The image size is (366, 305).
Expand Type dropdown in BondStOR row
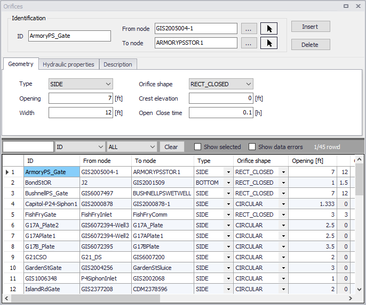coord(228,183)
